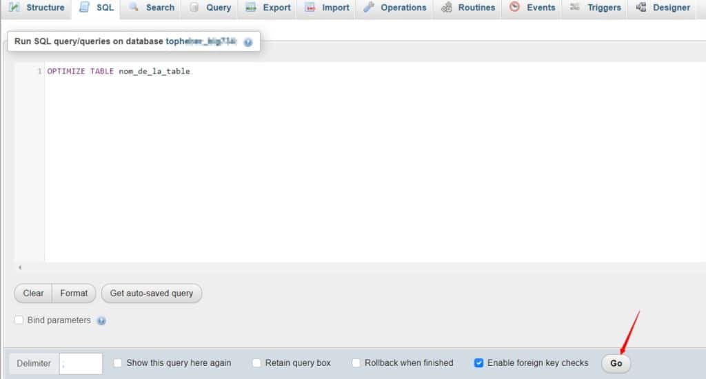Open the Structure tab

tap(37, 8)
